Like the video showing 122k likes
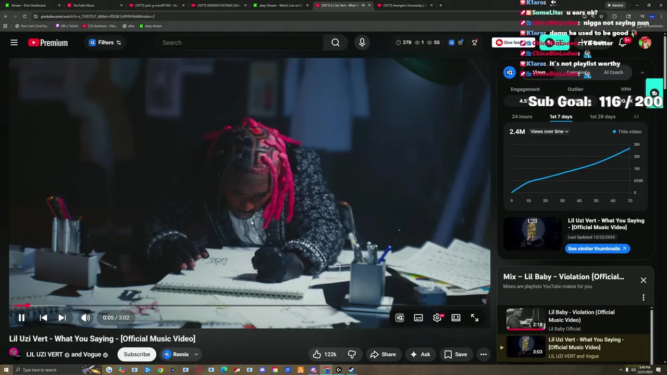667x375 pixels. pos(324,354)
